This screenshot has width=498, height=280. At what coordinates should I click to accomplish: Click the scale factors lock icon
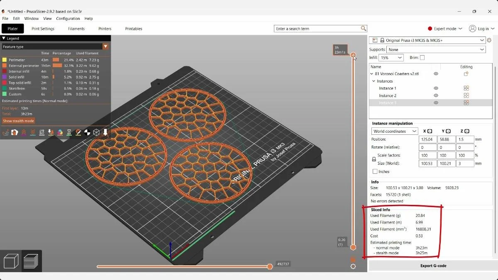point(374,159)
